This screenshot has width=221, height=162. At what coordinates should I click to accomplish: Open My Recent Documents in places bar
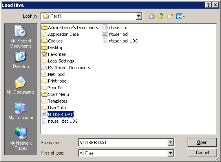click(x=21, y=37)
